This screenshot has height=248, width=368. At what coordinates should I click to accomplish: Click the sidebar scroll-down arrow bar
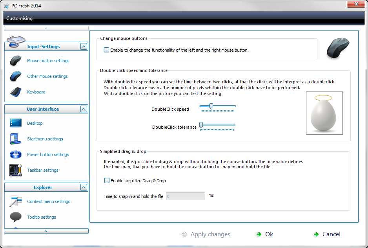tap(46, 231)
